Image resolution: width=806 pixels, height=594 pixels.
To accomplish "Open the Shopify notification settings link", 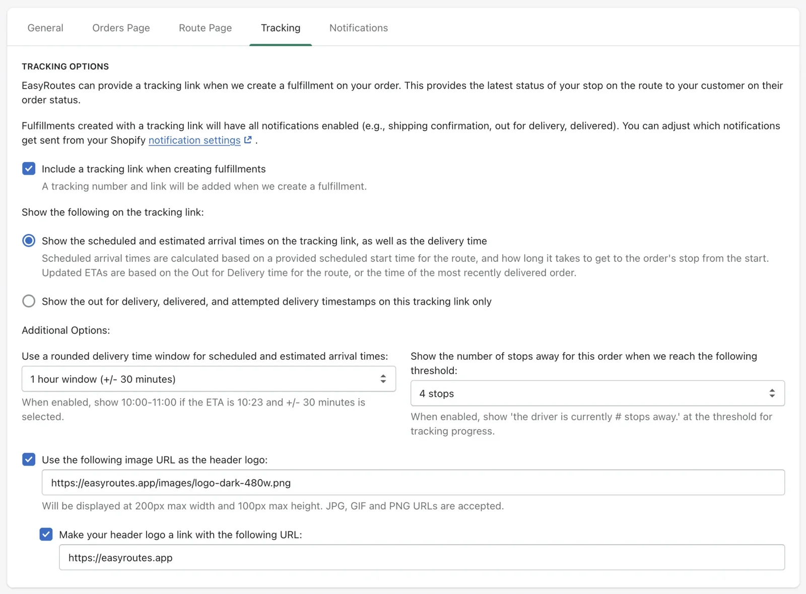I will click(x=194, y=140).
